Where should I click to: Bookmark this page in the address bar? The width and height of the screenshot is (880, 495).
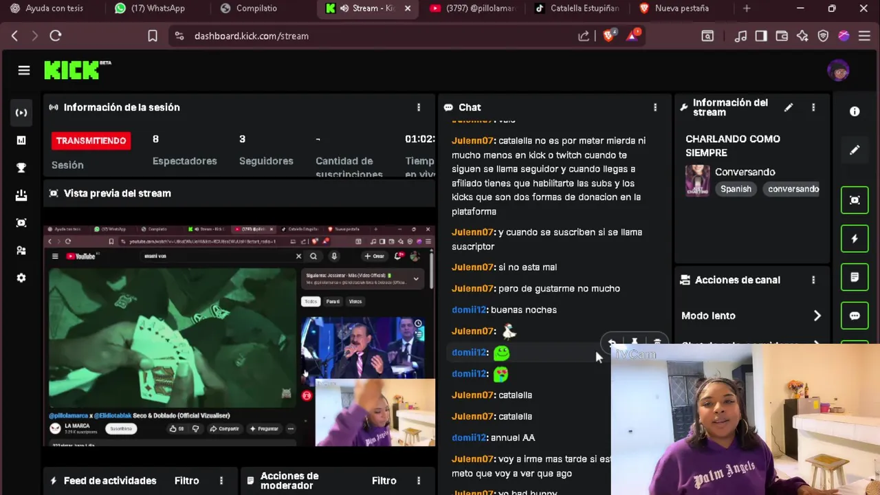(x=153, y=36)
